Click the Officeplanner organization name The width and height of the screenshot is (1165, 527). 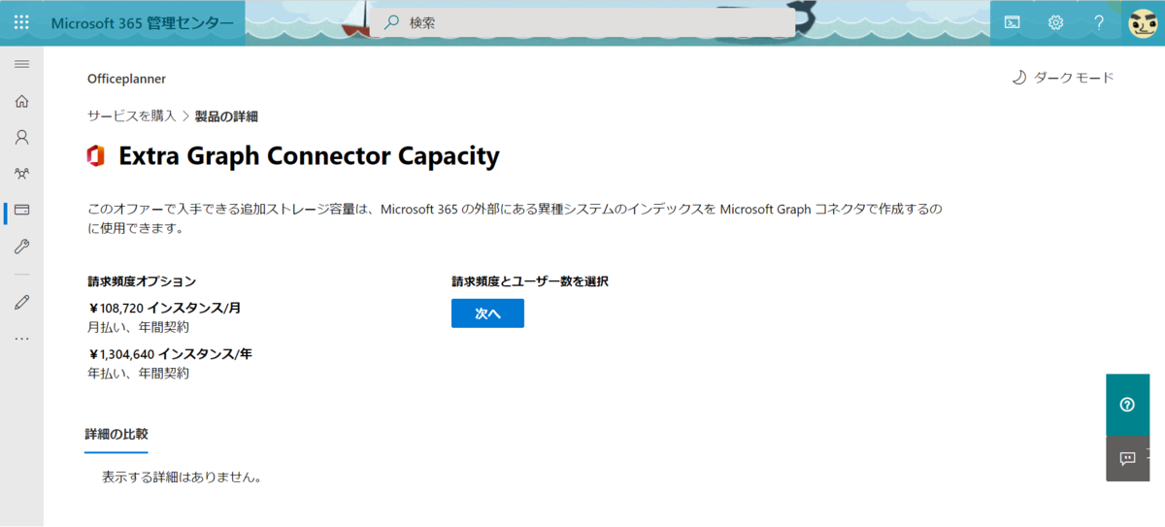click(x=126, y=79)
